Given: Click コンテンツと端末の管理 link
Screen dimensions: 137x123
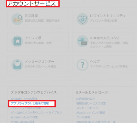Looking at the screenshot, I should 26,108.
